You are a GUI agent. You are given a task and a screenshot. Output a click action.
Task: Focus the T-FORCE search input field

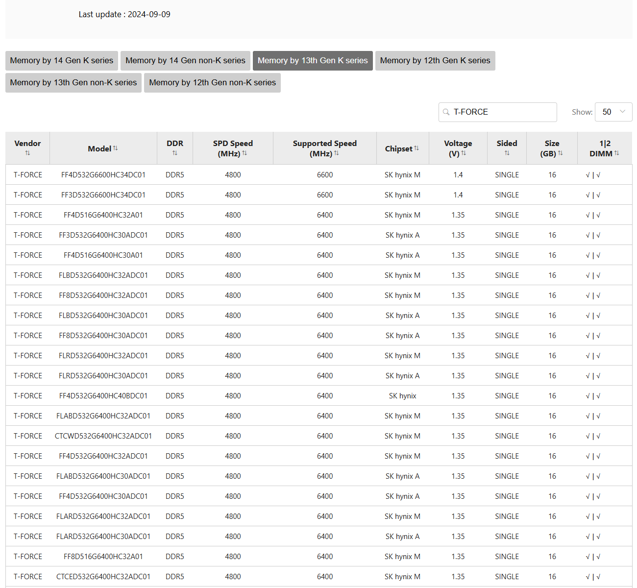click(498, 112)
